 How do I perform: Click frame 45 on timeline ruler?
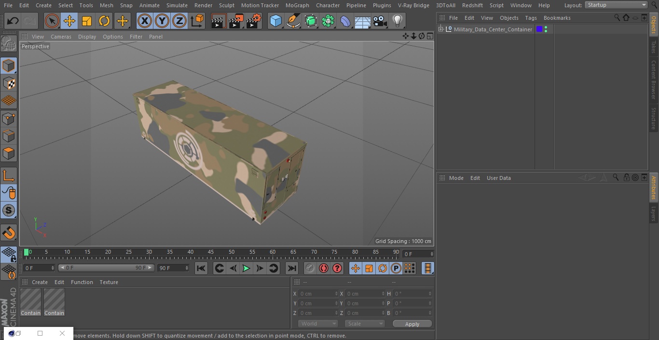[x=211, y=252]
